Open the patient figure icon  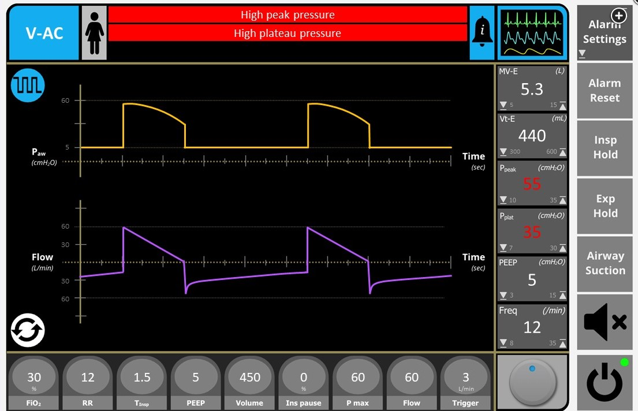coord(94,33)
